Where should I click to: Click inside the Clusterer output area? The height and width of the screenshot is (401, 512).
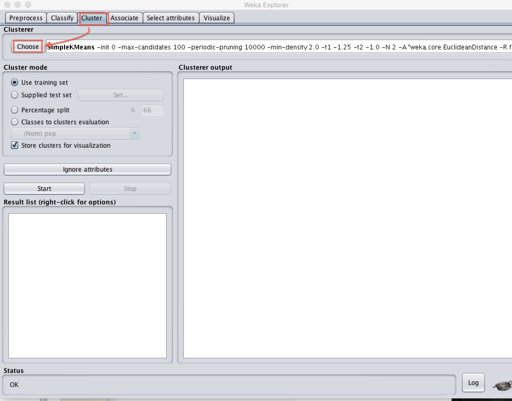(x=346, y=218)
